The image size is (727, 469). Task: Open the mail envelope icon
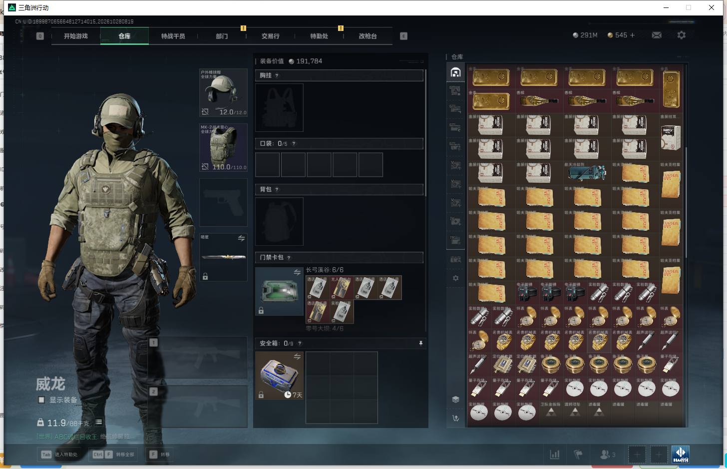click(657, 35)
